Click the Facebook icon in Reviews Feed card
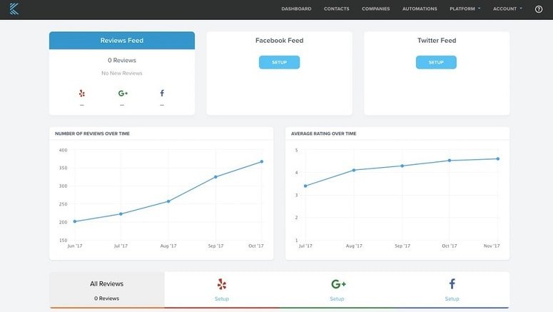Viewport: 553px width, 312px height. (162, 94)
